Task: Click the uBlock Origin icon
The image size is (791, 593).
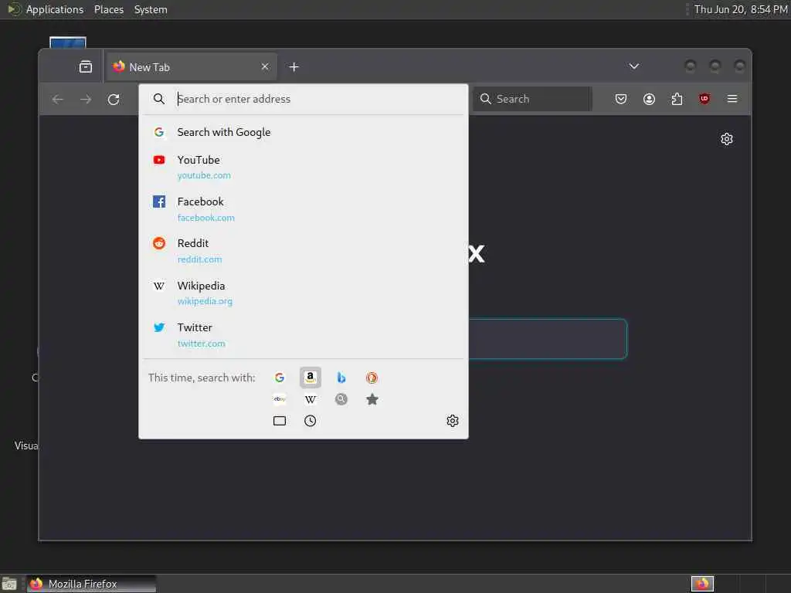Action: pos(704,99)
